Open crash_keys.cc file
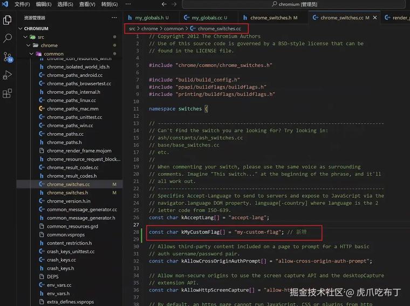Image resolution: width=410 pixels, height=306 pixels. 61,260
